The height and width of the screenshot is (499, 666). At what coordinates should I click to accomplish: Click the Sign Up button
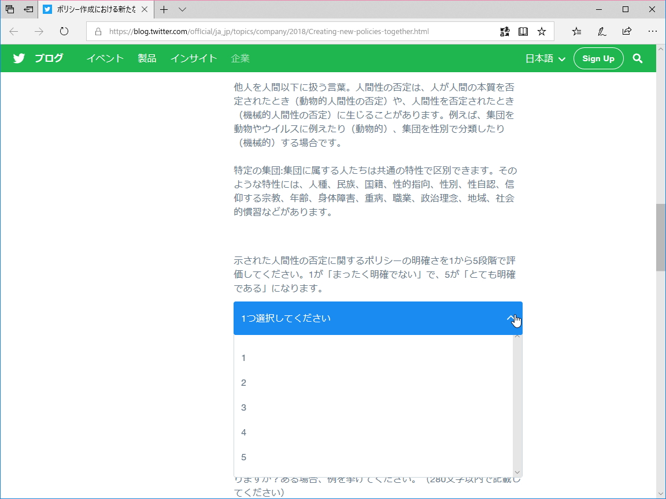coord(598,58)
